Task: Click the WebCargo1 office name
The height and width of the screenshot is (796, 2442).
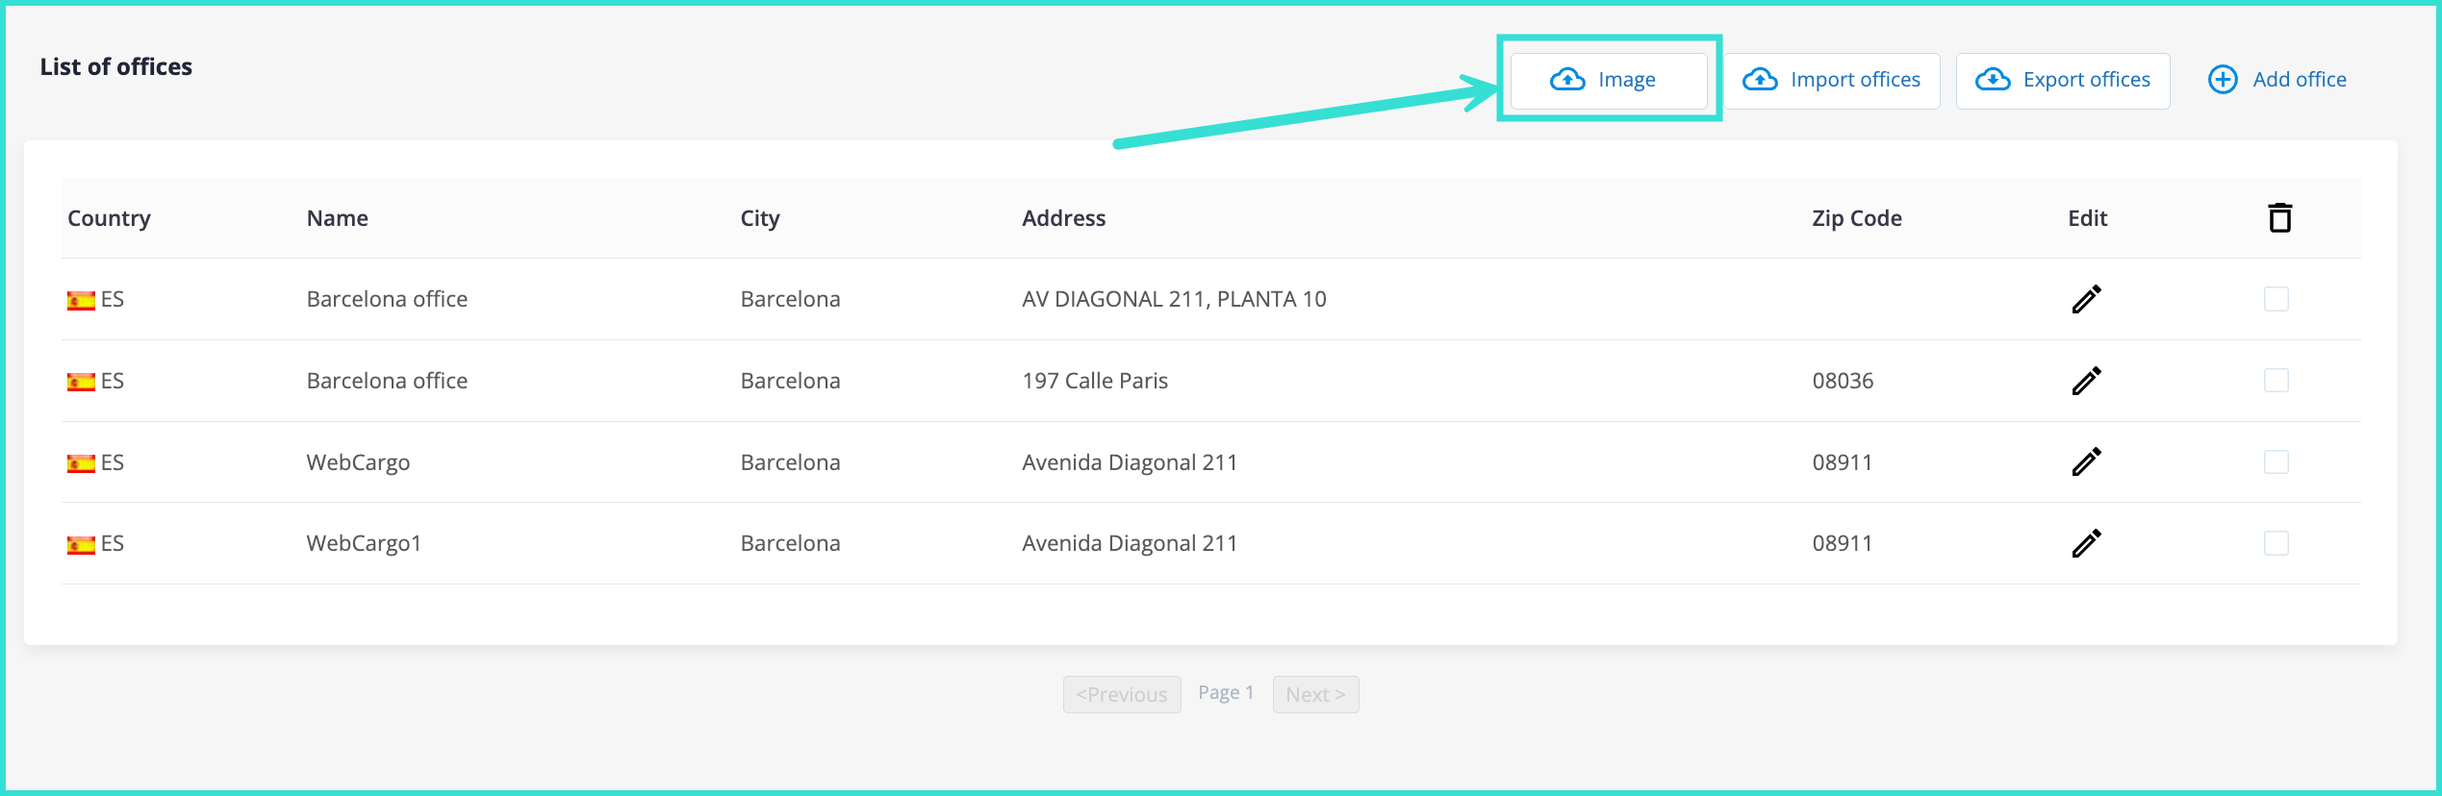Action: point(364,543)
